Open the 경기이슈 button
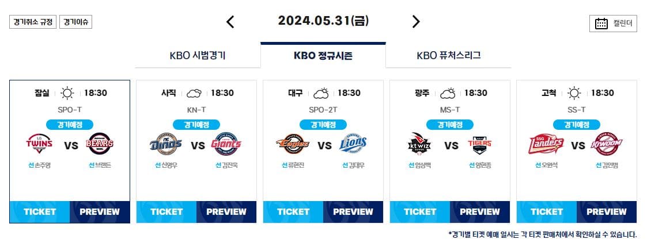This screenshot has height=247, width=651. pos(75,22)
